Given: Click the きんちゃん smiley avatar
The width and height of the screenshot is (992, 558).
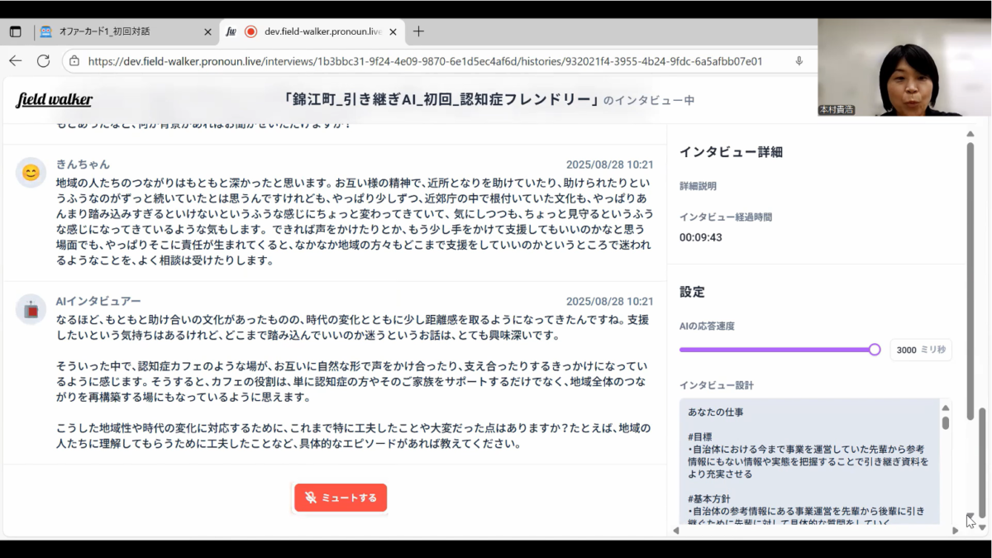Looking at the screenshot, I should coord(31,173).
